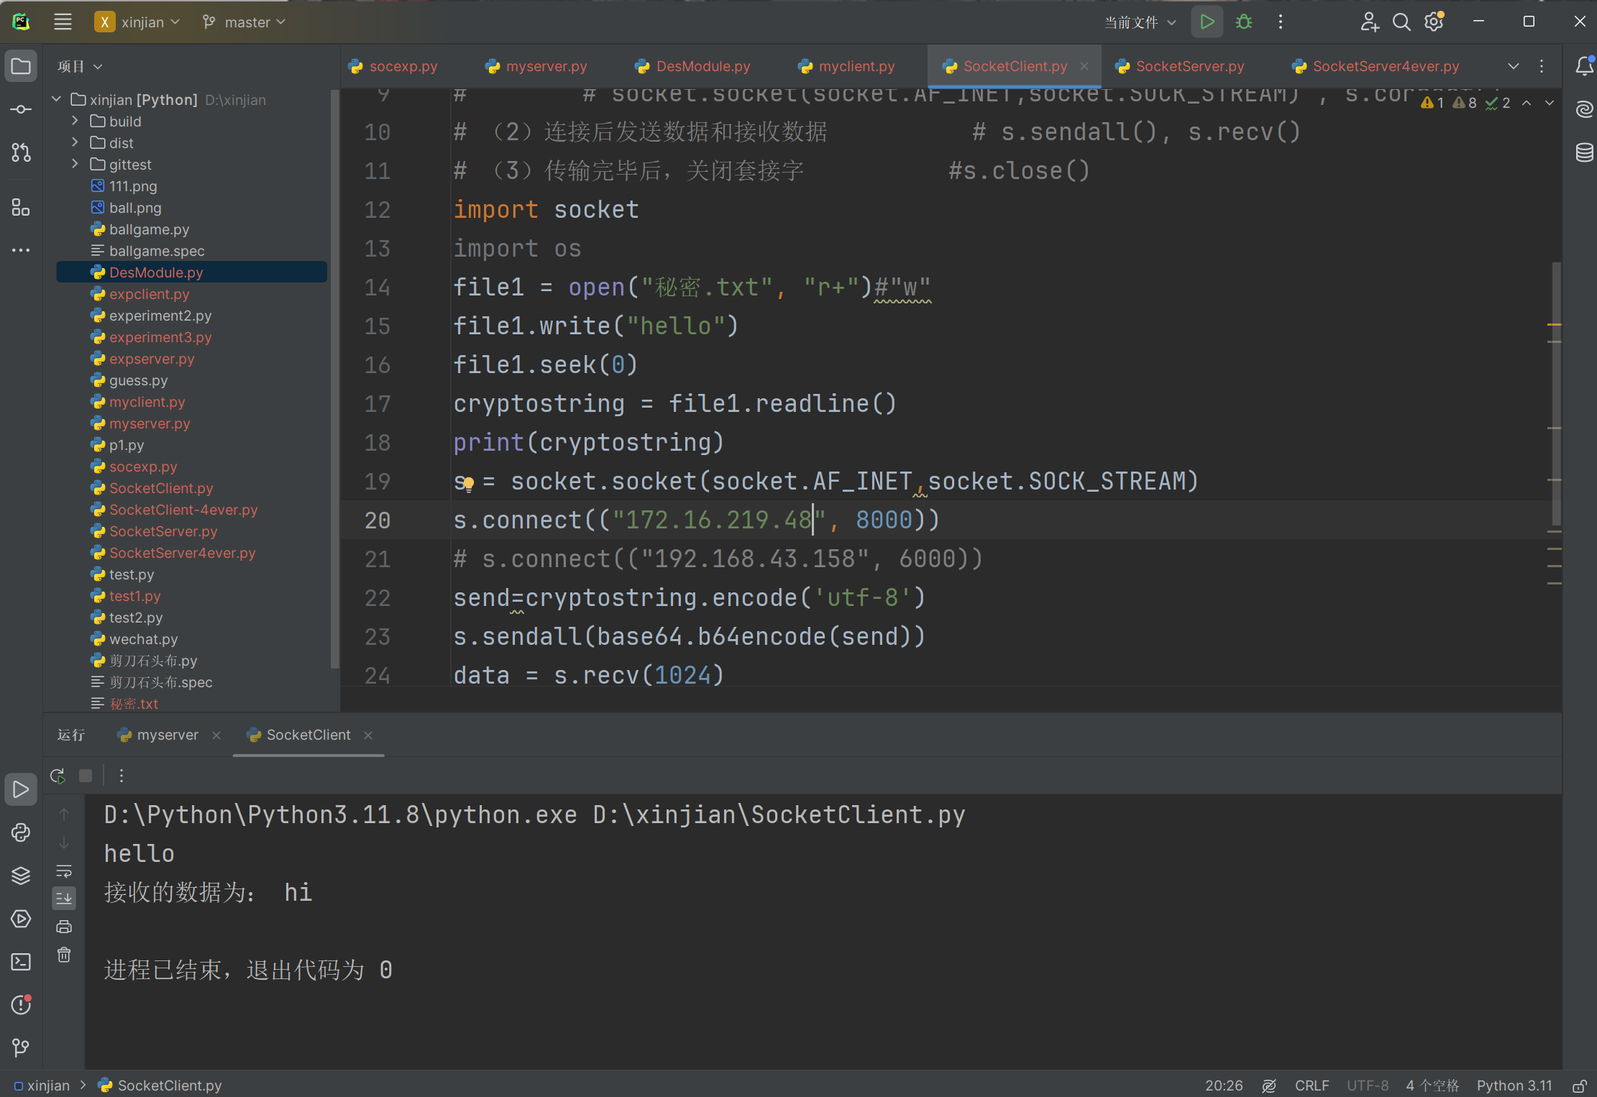Open Search Everywhere magnifier icon
The height and width of the screenshot is (1097, 1597).
(1401, 22)
